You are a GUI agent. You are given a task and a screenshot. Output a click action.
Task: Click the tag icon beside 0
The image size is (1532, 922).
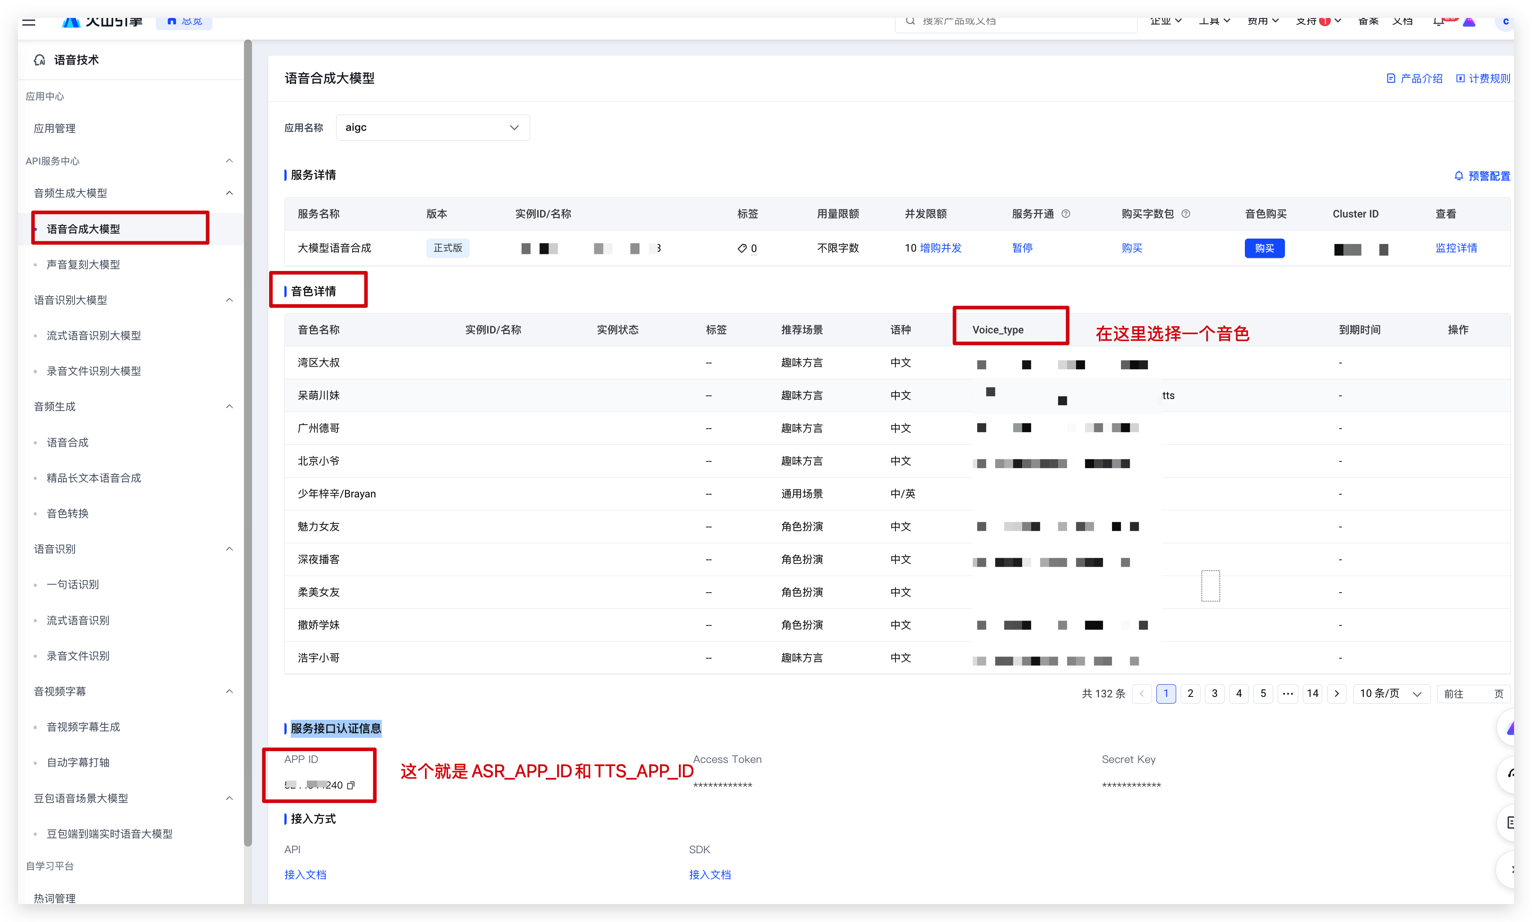pyautogui.click(x=742, y=248)
